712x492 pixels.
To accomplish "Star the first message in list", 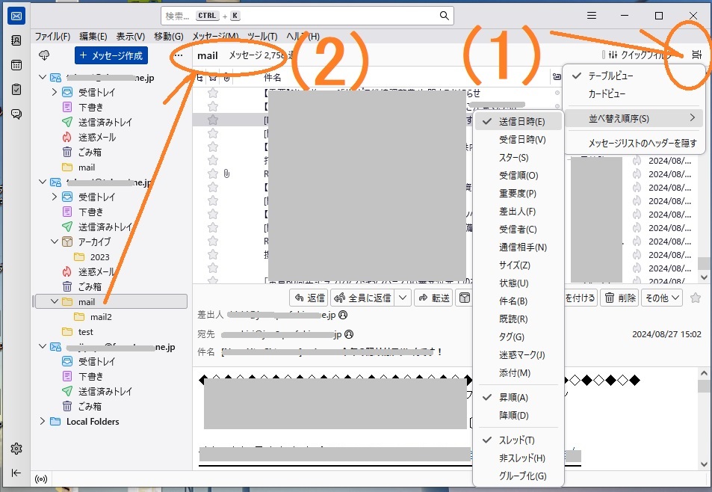I will coord(213,93).
